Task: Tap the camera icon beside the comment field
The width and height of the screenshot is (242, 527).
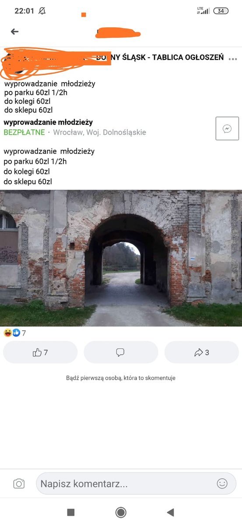Action: (x=19, y=484)
